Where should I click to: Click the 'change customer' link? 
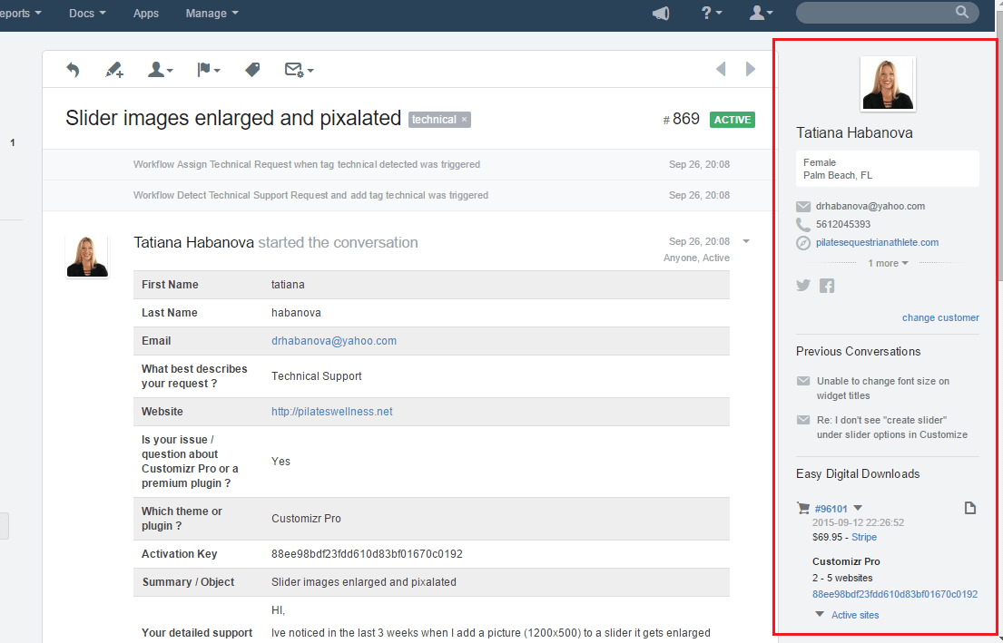click(x=939, y=317)
